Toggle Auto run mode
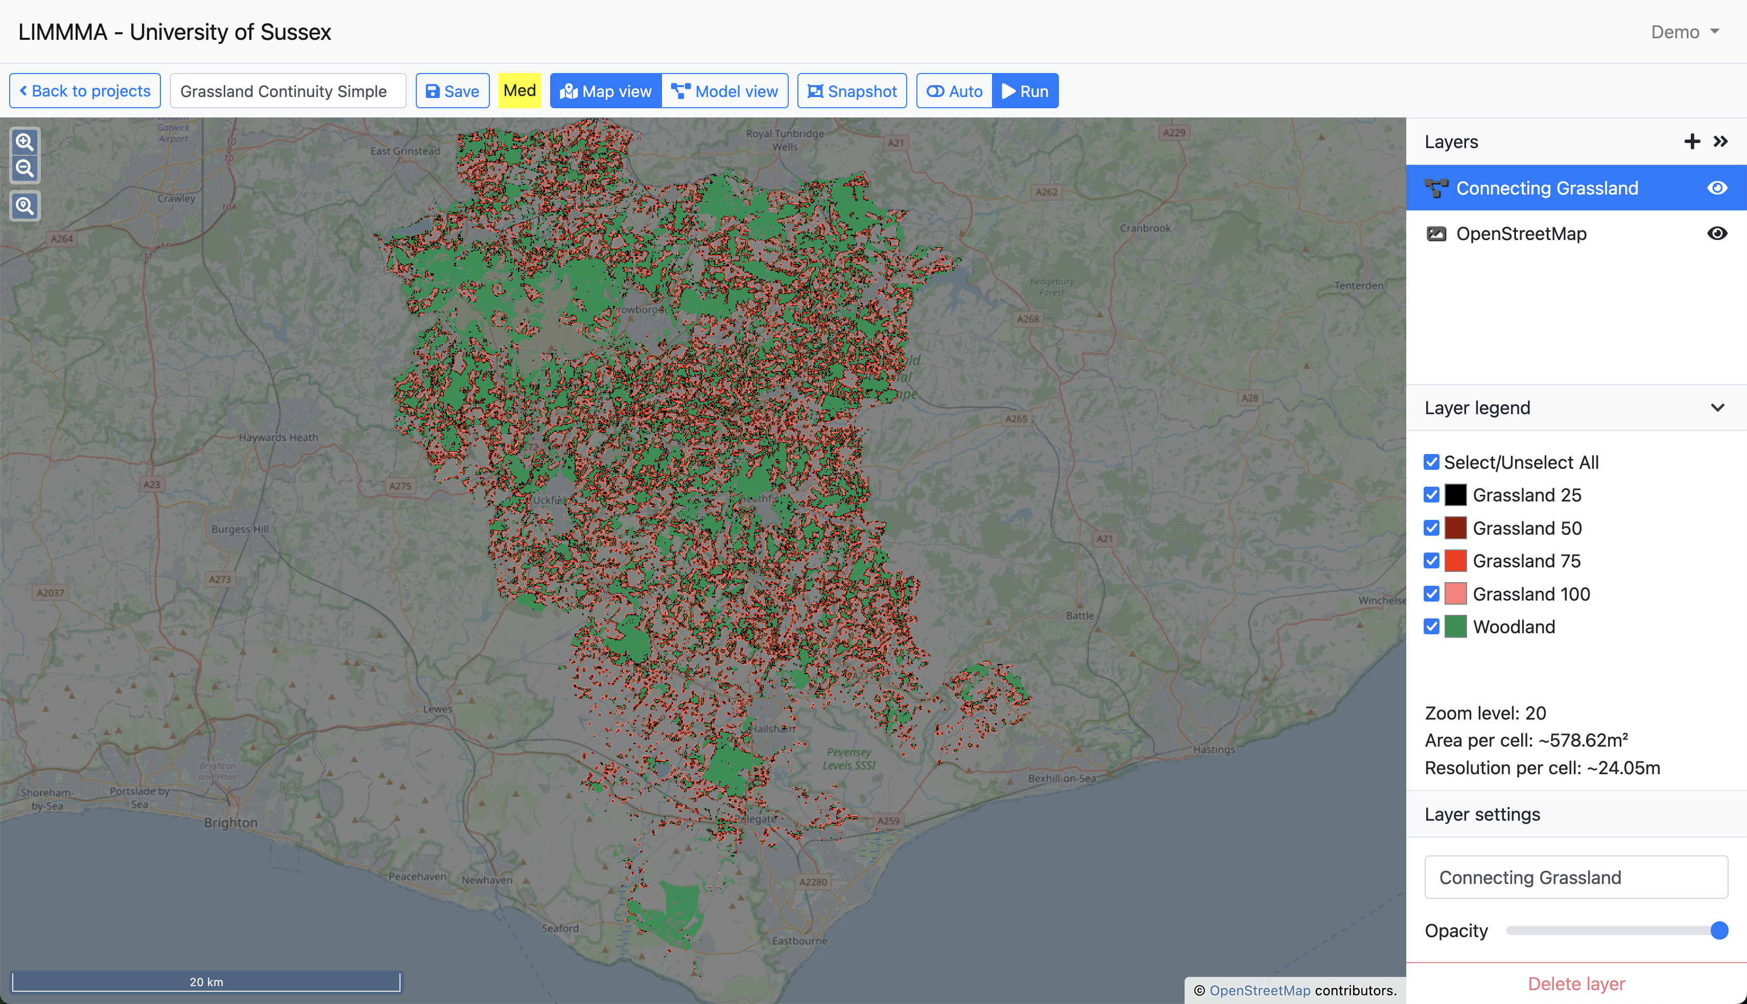This screenshot has height=1004, width=1747. 955,91
